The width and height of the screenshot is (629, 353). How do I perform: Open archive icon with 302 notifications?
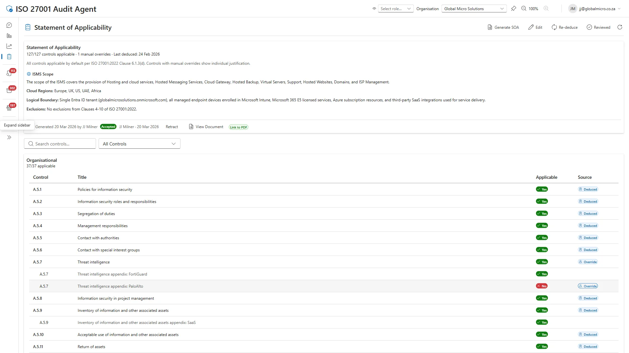tap(9, 90)
